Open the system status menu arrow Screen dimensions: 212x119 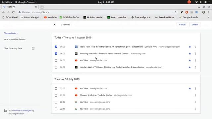coord(209,2)
